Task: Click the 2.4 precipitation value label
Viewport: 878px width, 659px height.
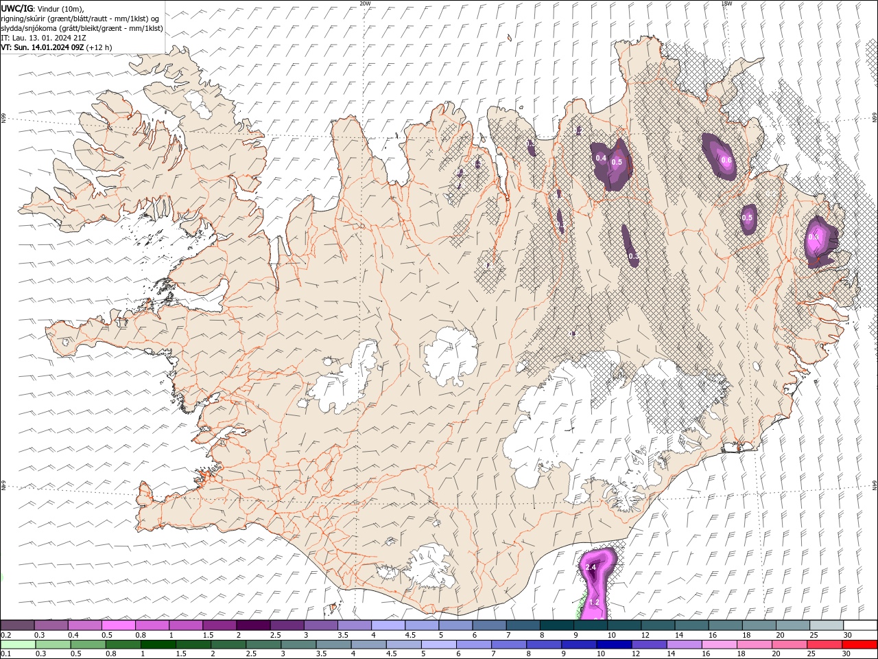Action: (590, 568)
